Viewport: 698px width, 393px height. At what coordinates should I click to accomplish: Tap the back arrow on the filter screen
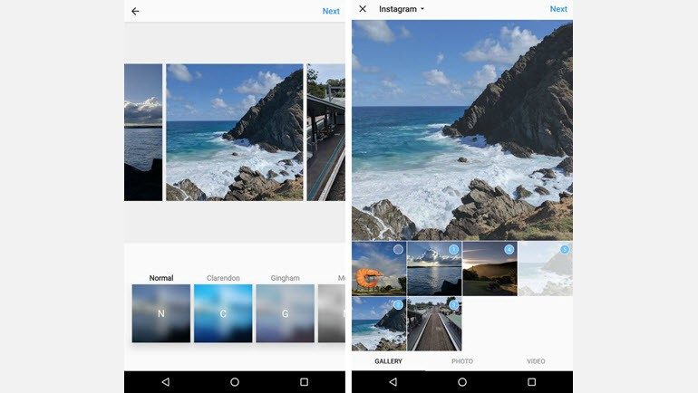[135, 11]
